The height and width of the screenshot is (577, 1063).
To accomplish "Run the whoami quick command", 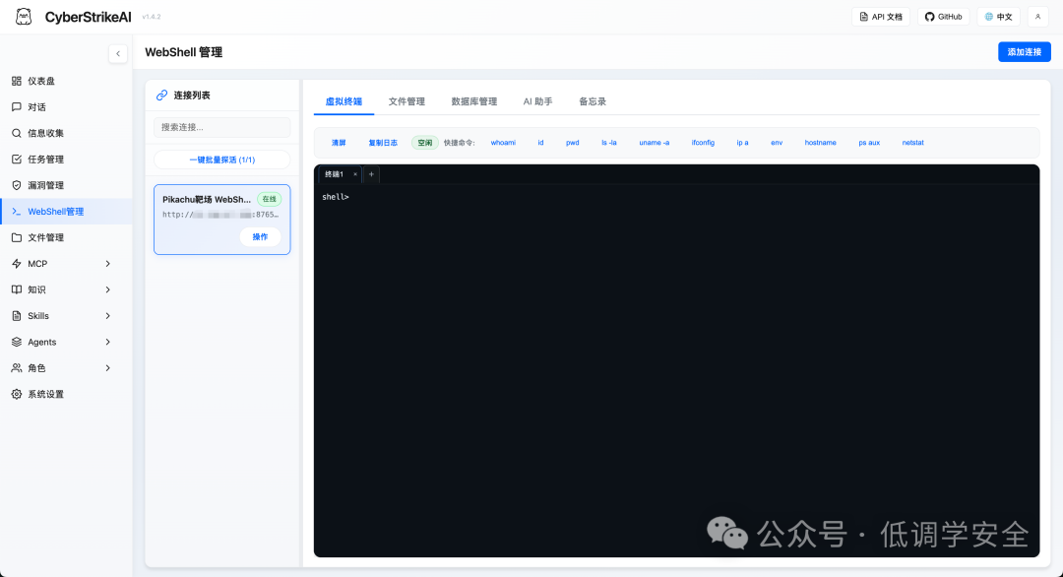I will (503, 143).
